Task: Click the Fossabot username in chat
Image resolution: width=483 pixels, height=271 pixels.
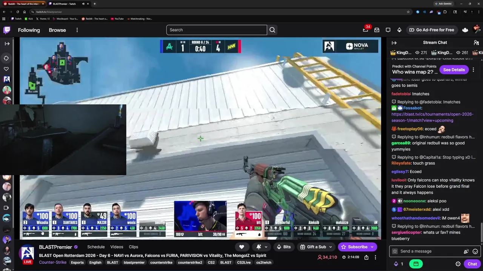Action: coord(412,108)
